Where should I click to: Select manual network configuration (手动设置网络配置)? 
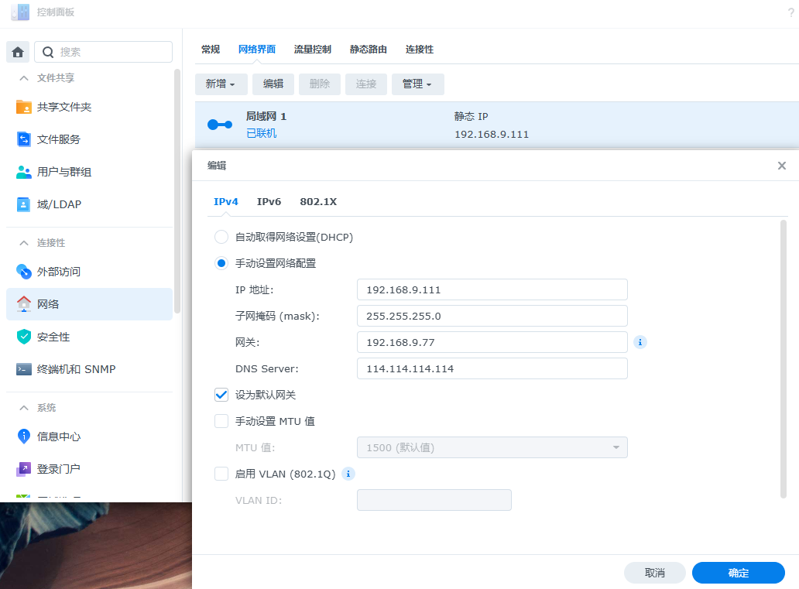click(x=221, y=263)
